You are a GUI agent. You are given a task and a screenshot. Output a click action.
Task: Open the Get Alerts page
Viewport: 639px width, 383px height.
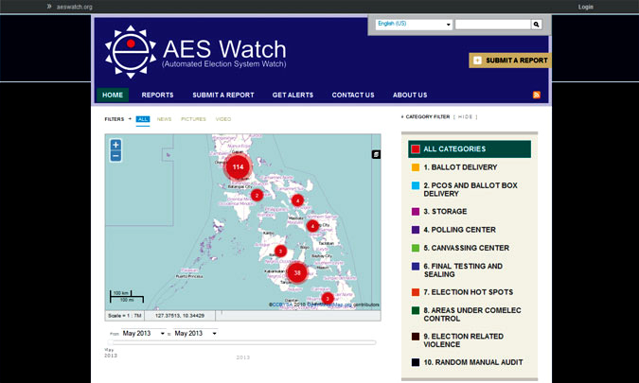(x=293, y=95)
